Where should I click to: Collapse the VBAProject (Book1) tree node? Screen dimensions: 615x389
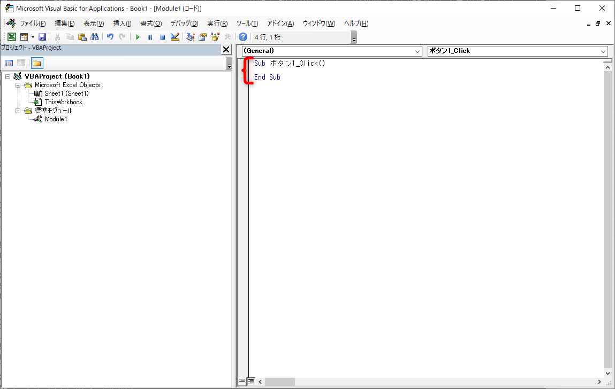8,76
